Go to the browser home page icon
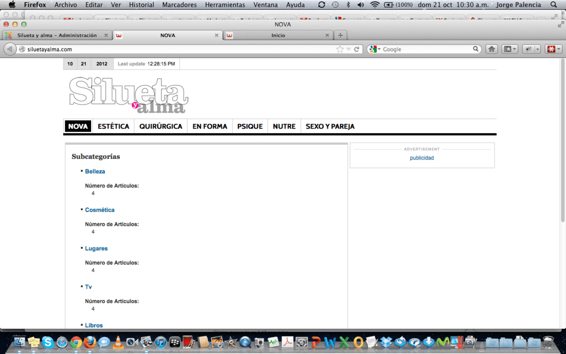This screenshot has width=566, height=354. click(491, 49)
